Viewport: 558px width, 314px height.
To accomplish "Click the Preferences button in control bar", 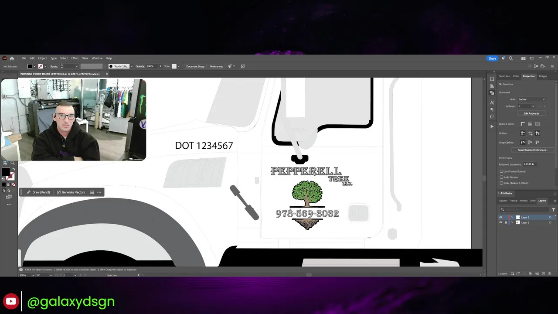I will coord(216,66).
